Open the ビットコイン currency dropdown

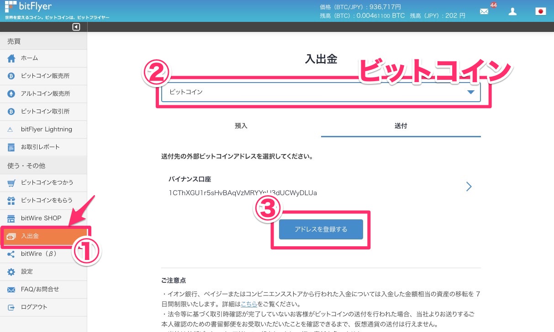(x=321, y=92)
